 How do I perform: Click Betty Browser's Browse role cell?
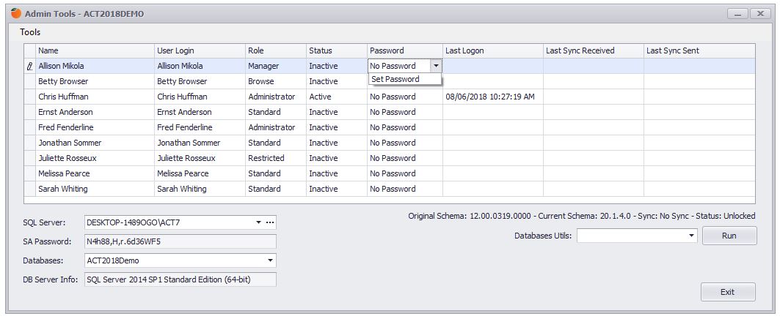pyautogui.click(x=276, y=81)
